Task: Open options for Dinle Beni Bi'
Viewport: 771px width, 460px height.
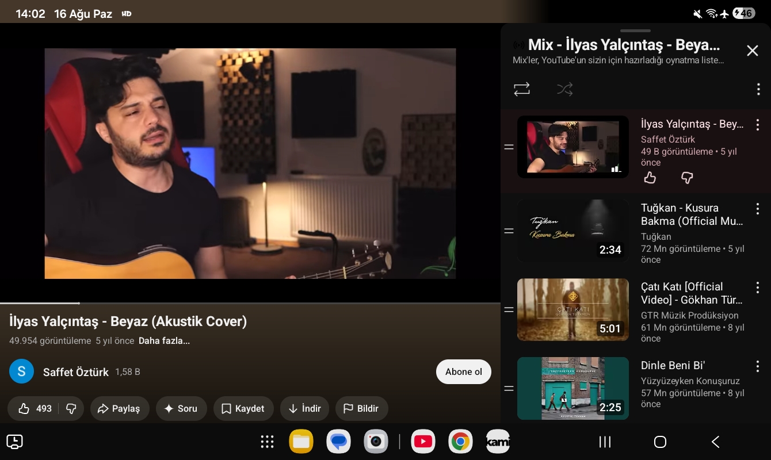Action: (758, 366)
